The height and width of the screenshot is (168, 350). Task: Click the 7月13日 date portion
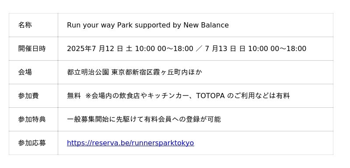pyautogui.click(x=220, y=48)
